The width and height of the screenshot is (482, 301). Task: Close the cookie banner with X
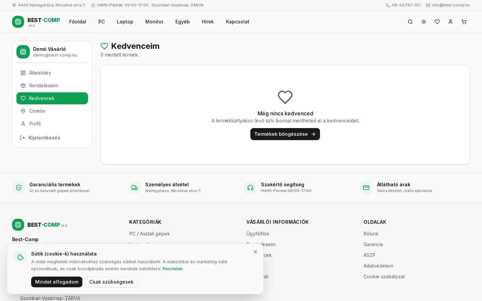pyautogui.click(x=255, y=252)
